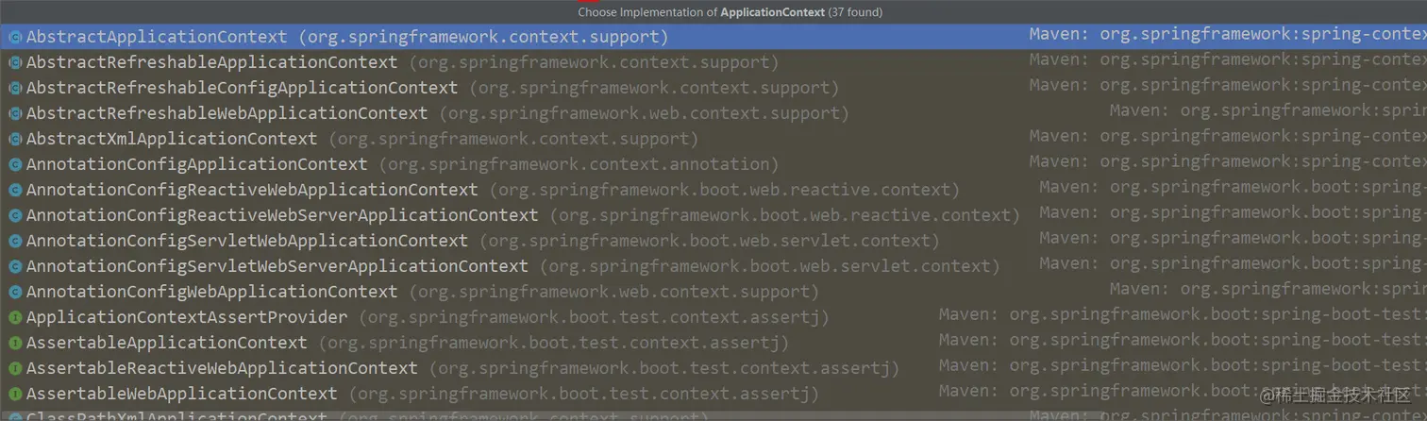Screen dimensions: 1427x421
Task: Click the AssertableApplicationContext interface icon
Action: [x=15, y=343]
